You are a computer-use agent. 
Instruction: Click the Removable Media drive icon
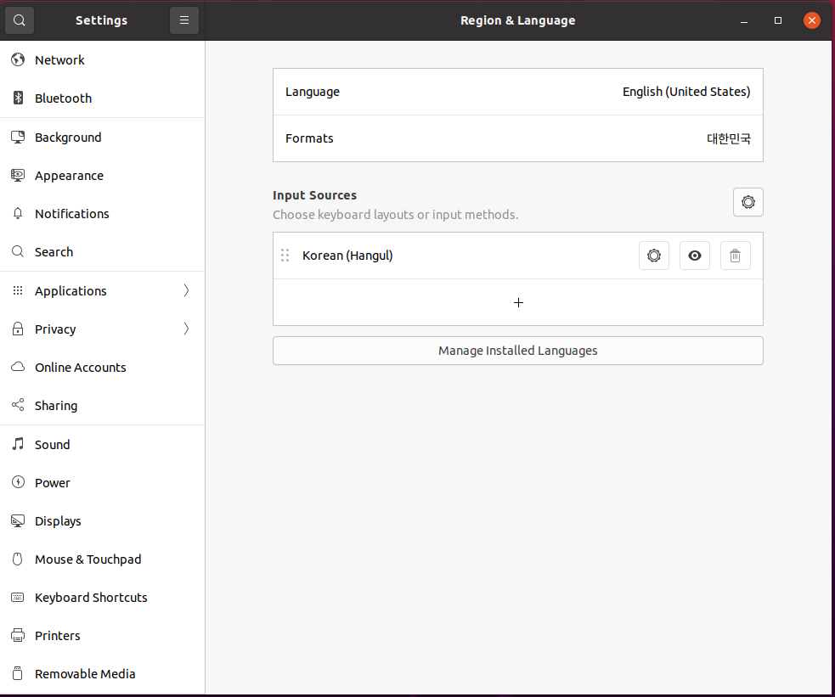click(x=18, y=673)
